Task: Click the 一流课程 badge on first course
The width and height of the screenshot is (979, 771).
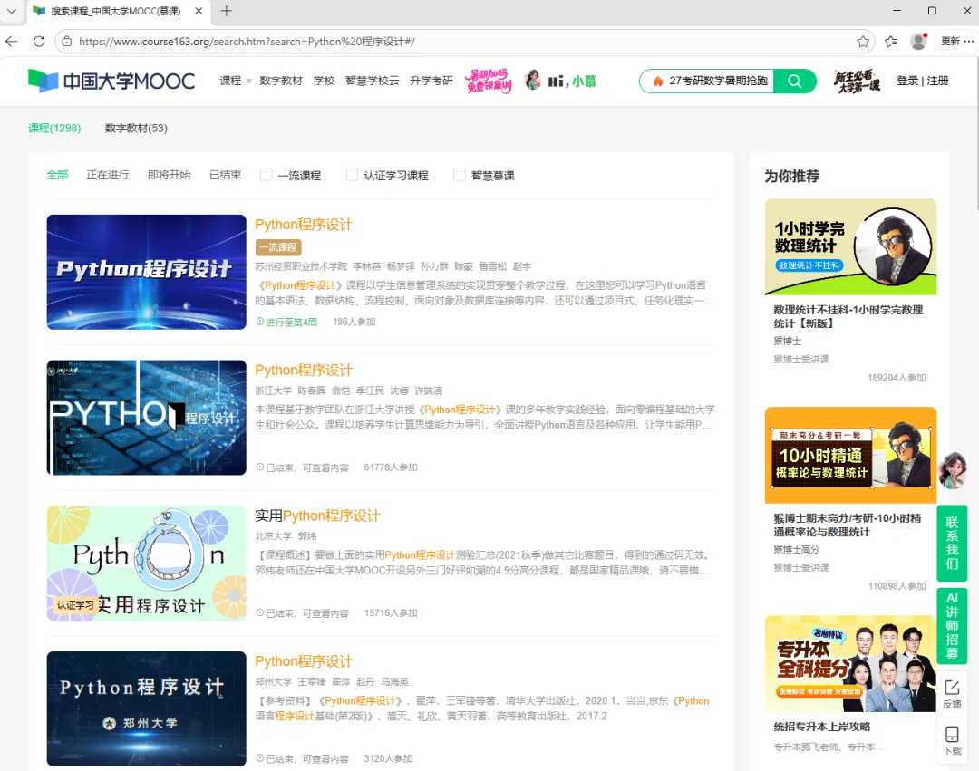Action: tap(278, 247)
